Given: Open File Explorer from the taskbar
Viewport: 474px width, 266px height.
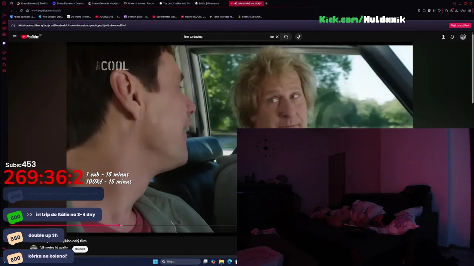Looking at the screenshot, I should click(221, 262).
